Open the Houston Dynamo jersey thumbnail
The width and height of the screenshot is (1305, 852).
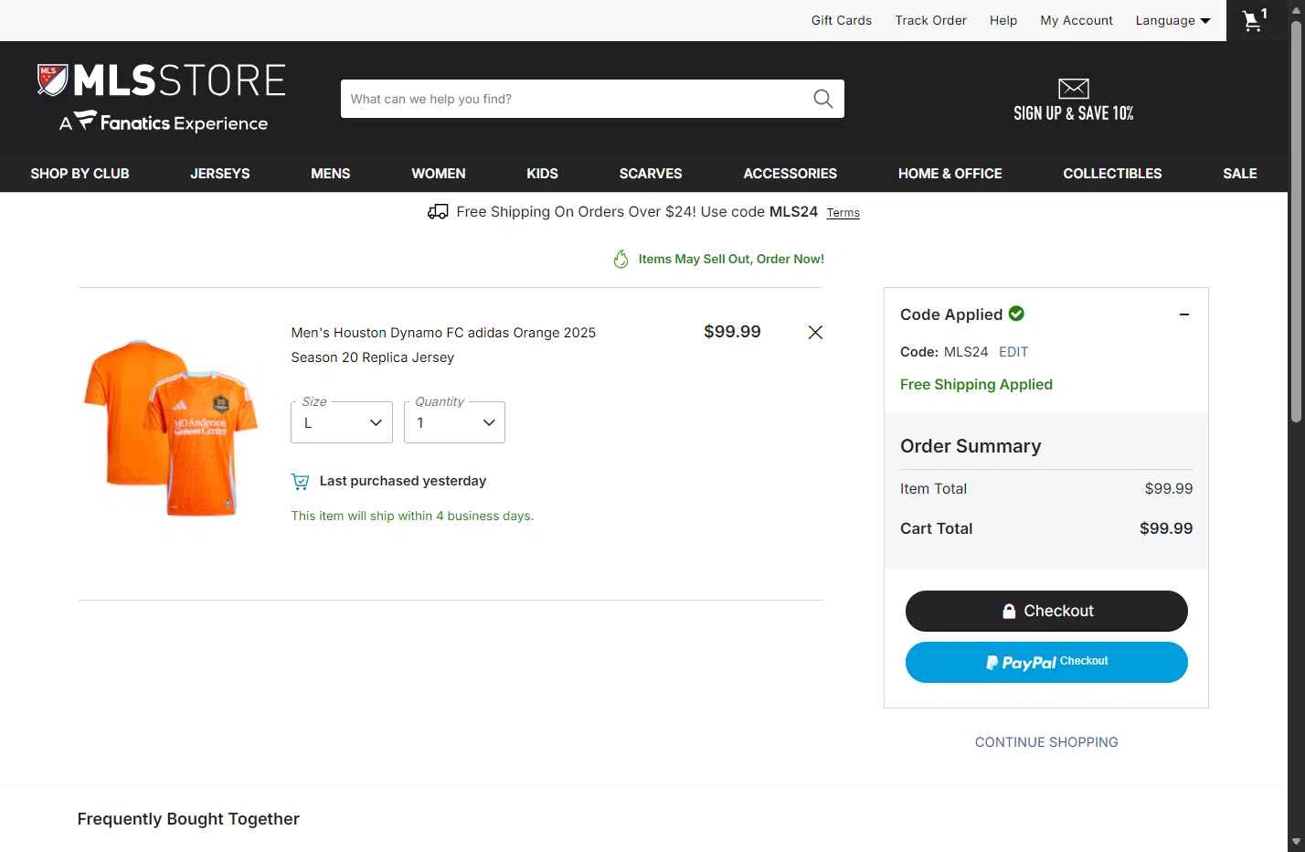coord(171,428)
